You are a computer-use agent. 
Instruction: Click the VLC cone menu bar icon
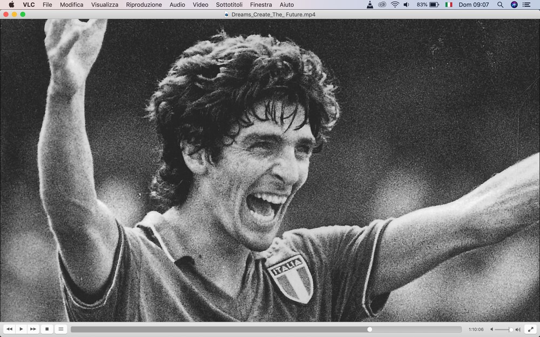(x=370, y=4)
